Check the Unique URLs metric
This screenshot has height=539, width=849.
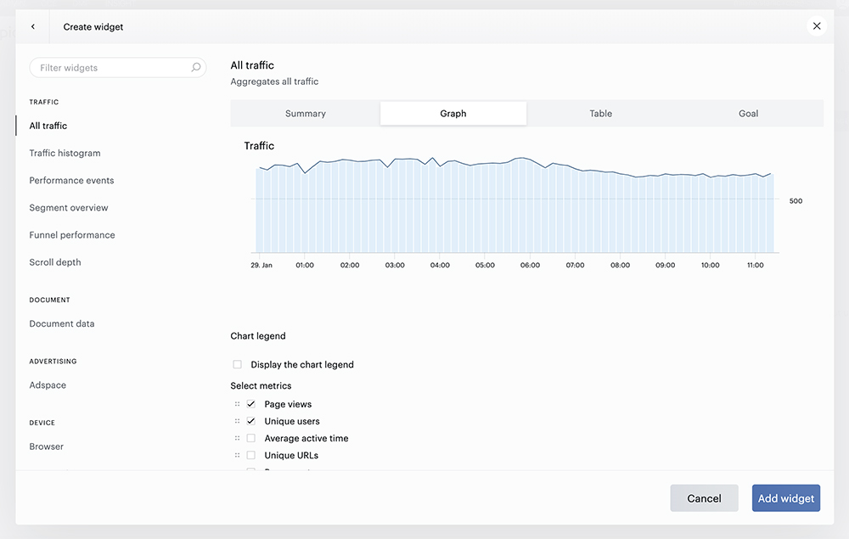coord(250,455)
